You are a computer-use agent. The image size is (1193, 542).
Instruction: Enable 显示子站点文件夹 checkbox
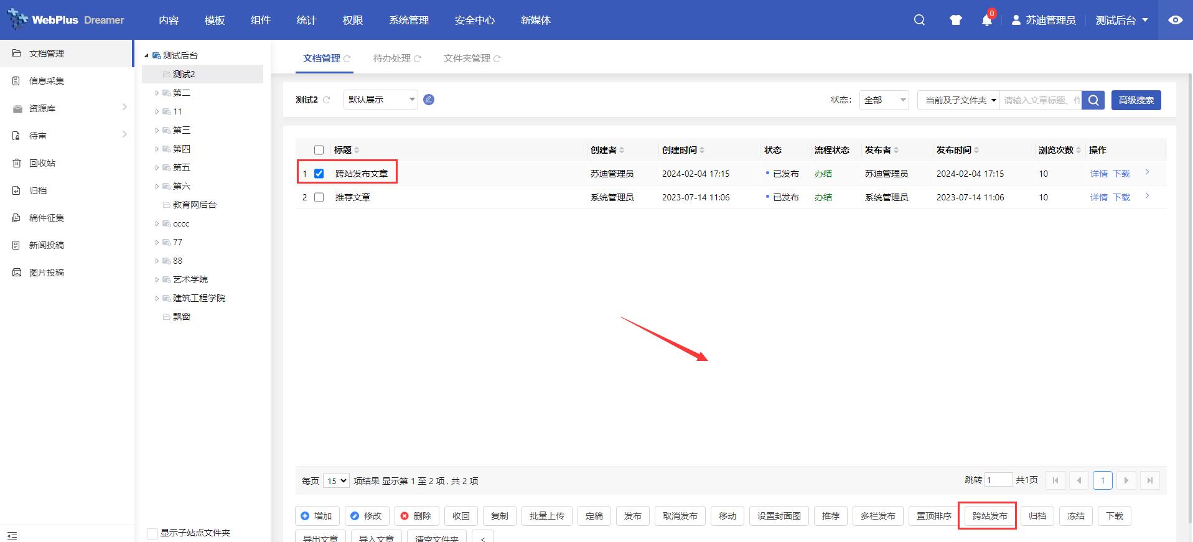(152, 533)
